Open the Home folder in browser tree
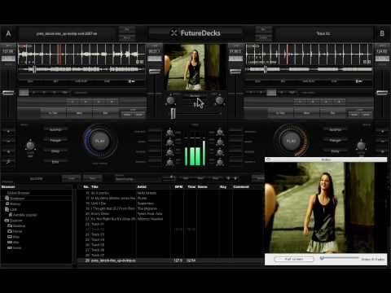Image resolution: width=391 pixels, height=293 pixels. [17, 231]
